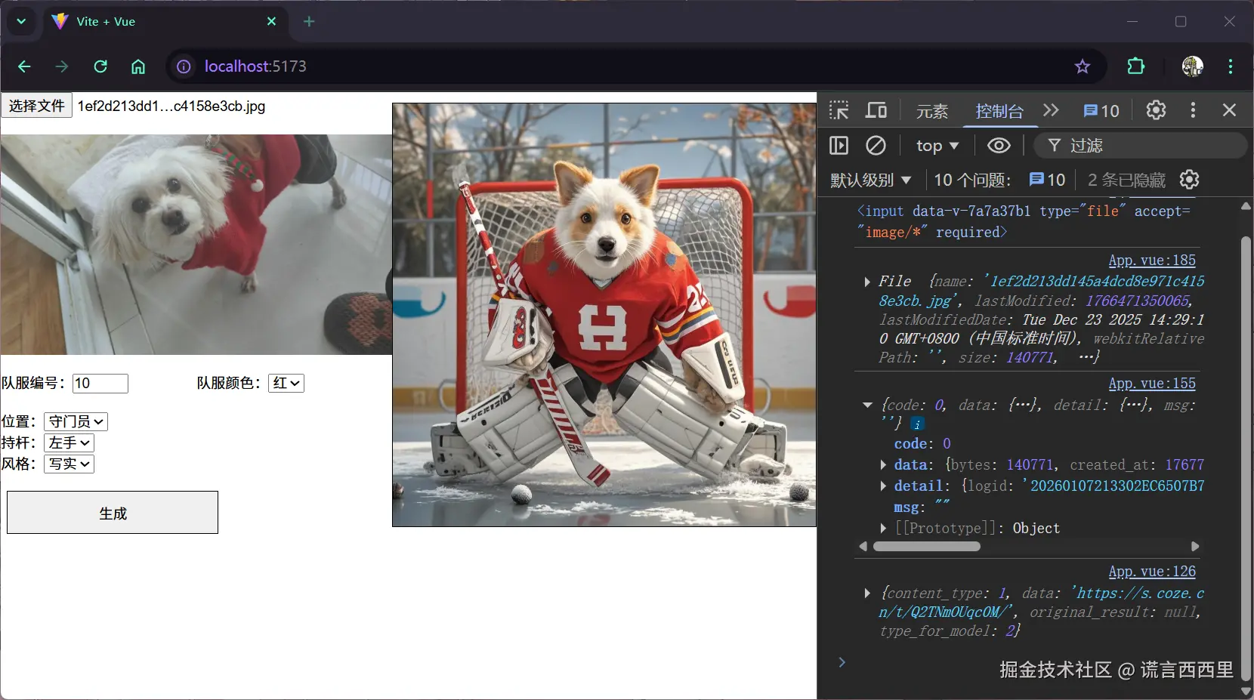Expand the detail property
The height and width of the screenshot is (700, 1254).
[x=883, y=486]
